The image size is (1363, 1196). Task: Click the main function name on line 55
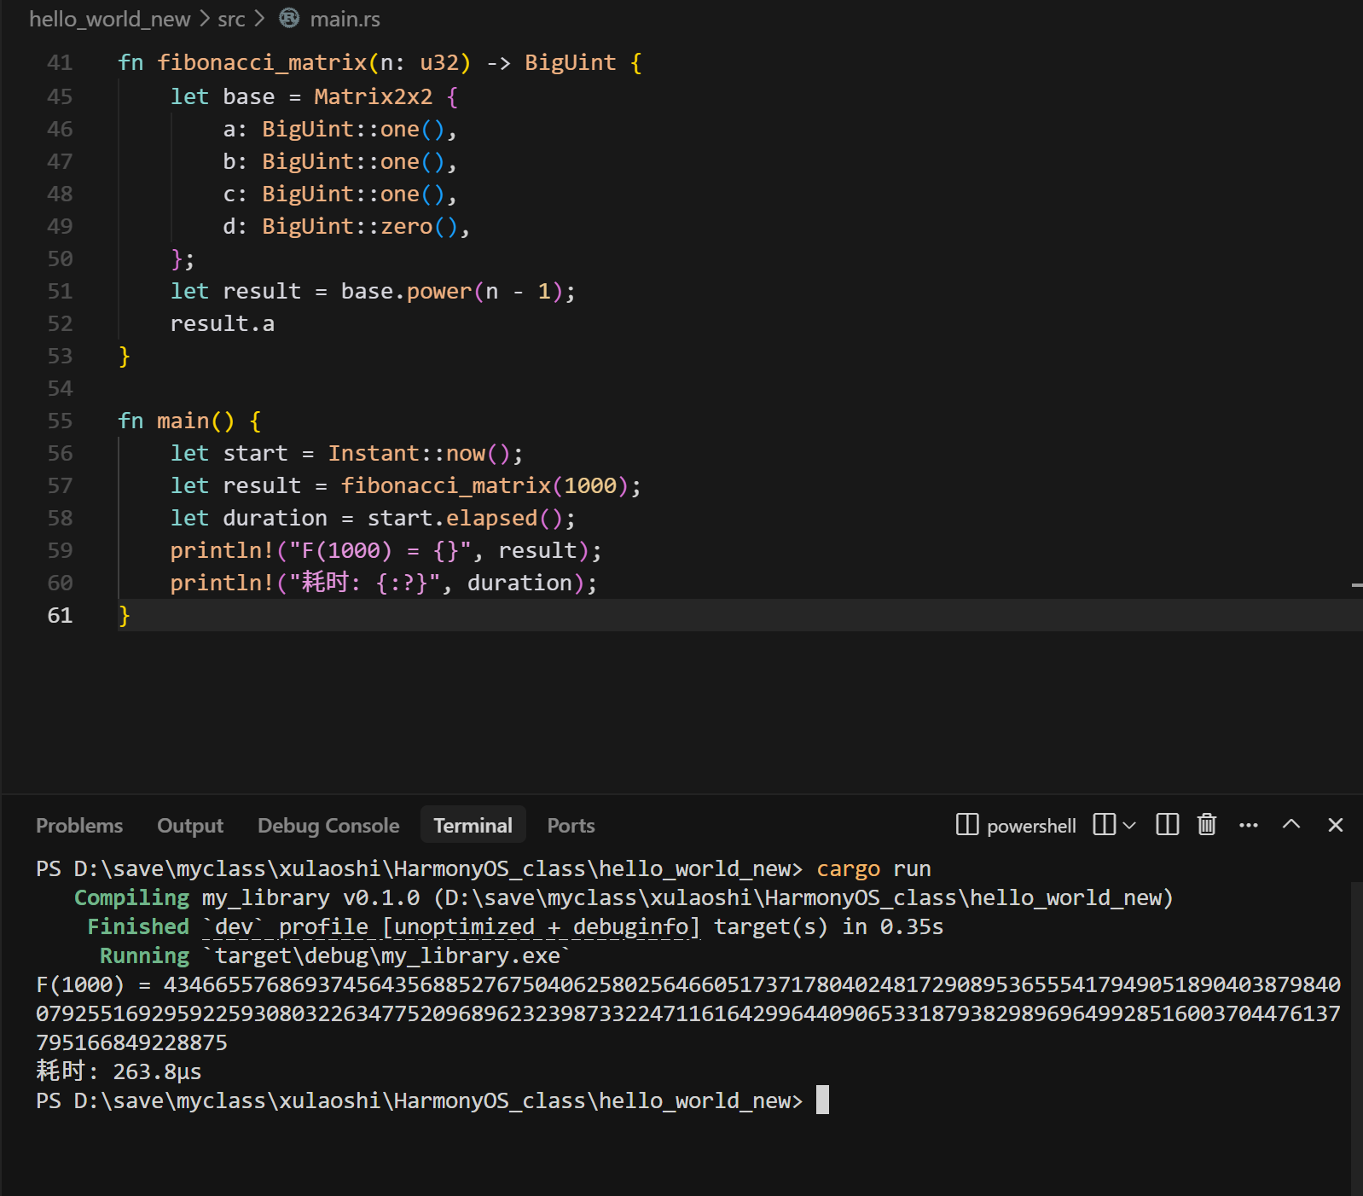183,421
